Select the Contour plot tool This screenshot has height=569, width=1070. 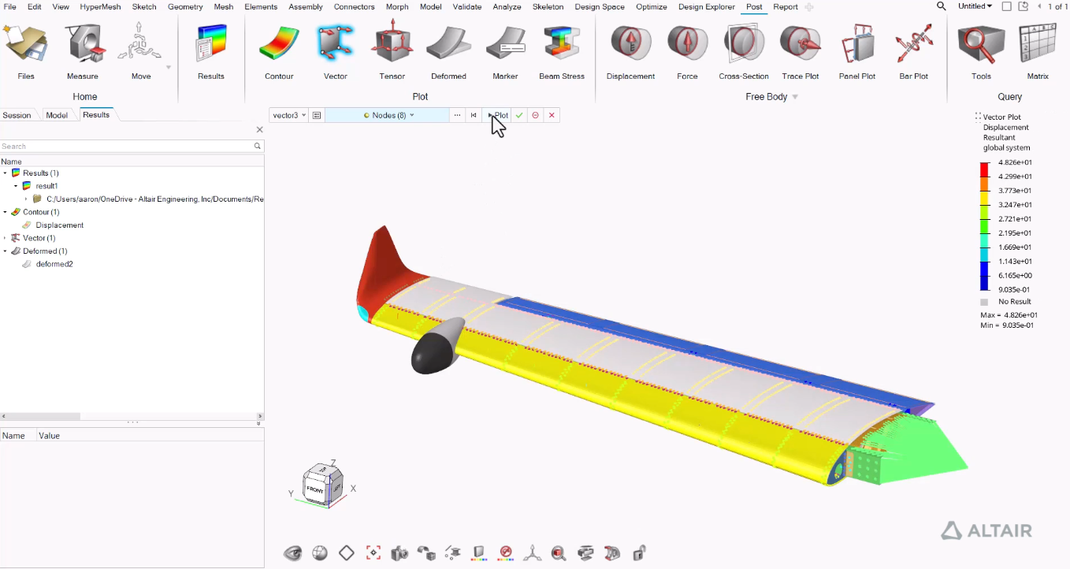click(x=279, y=44)
